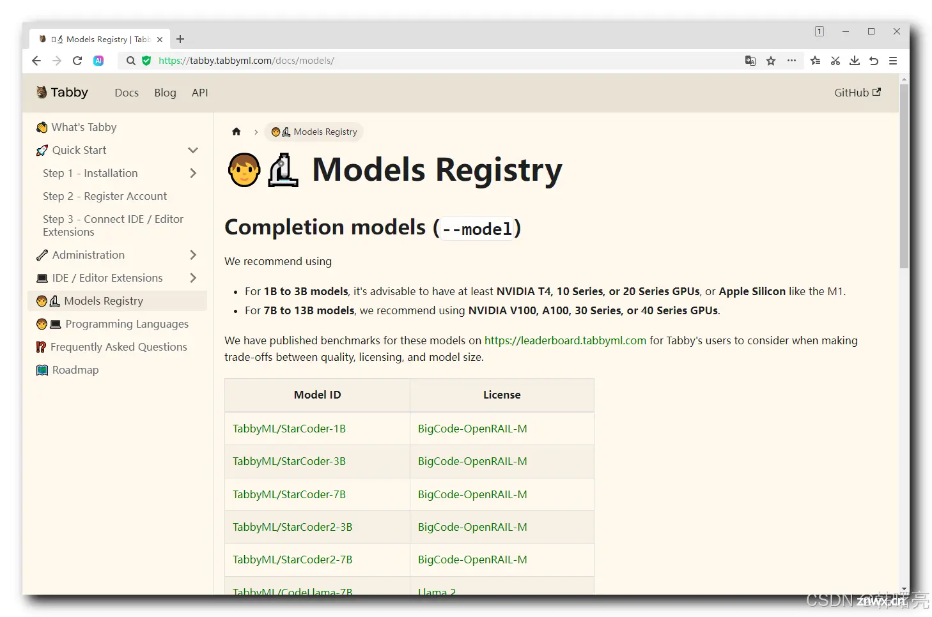Maximize the browser window
932x617 pixels.
click(x=871, y=31)
